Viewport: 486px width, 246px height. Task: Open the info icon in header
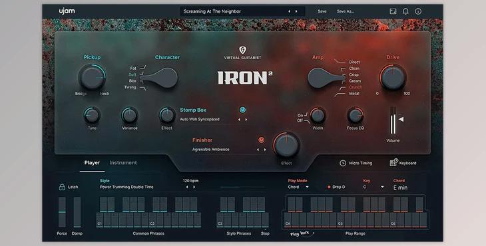coord(418,11)
